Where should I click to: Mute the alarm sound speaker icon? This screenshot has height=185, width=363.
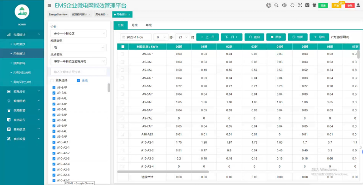click(285, 5)
